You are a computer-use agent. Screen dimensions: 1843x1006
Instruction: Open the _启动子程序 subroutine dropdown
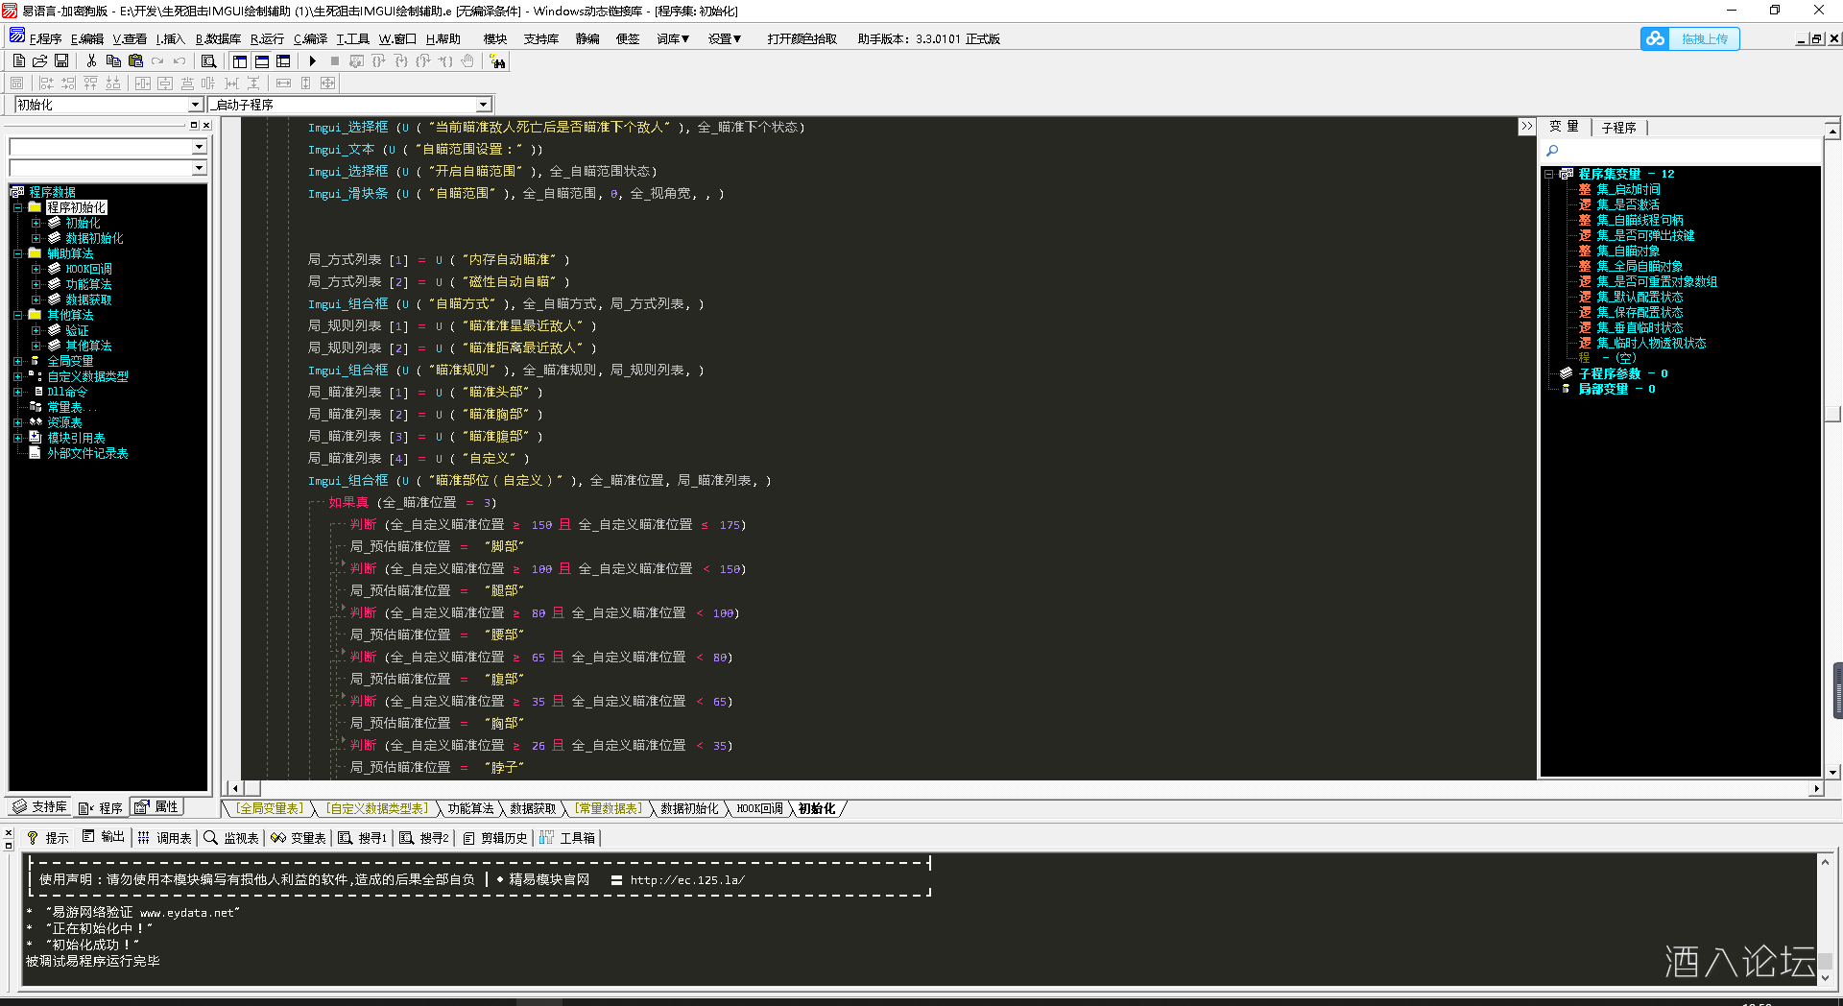[x=483, y=105]
